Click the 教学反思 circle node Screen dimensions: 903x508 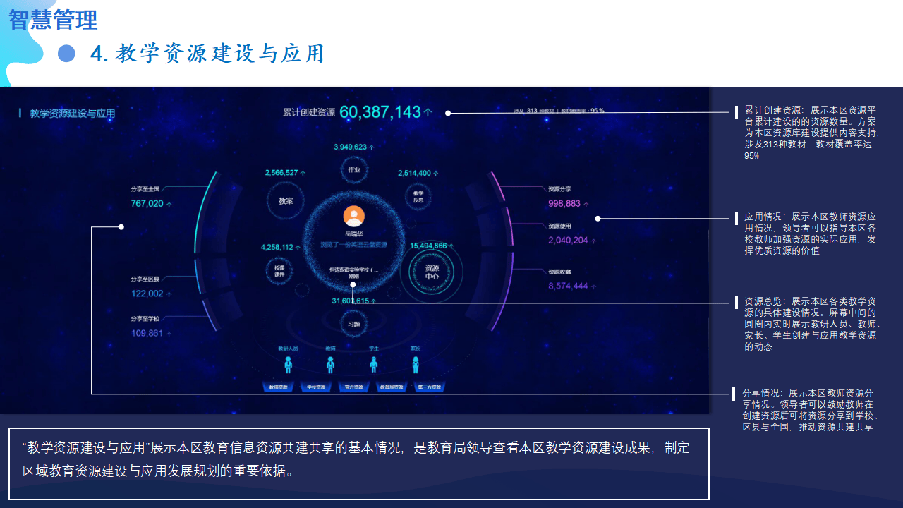tap(418, 197)
